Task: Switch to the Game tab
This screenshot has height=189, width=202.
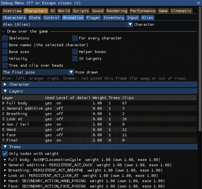Action: pyautogui.click(x=163, y=11)
